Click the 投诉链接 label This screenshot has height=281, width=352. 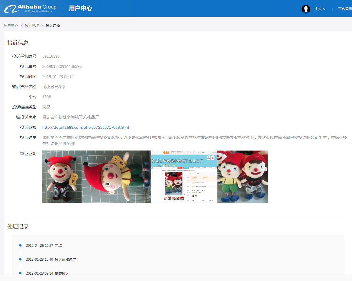click(x=28, y=127)
